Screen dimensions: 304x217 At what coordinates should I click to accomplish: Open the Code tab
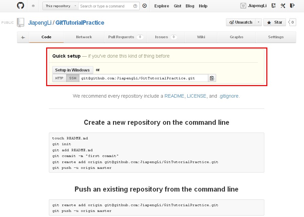pyautogui.click(x=46, y=37)
